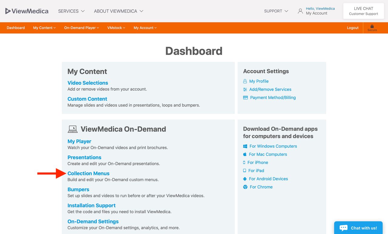Click 'Create and edit your On-Demand presentations.'

[x=114, y=164]
